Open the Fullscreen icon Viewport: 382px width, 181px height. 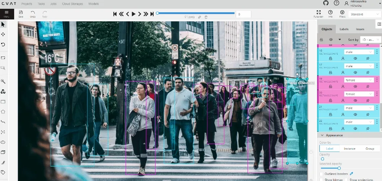(x=319, y=14)
